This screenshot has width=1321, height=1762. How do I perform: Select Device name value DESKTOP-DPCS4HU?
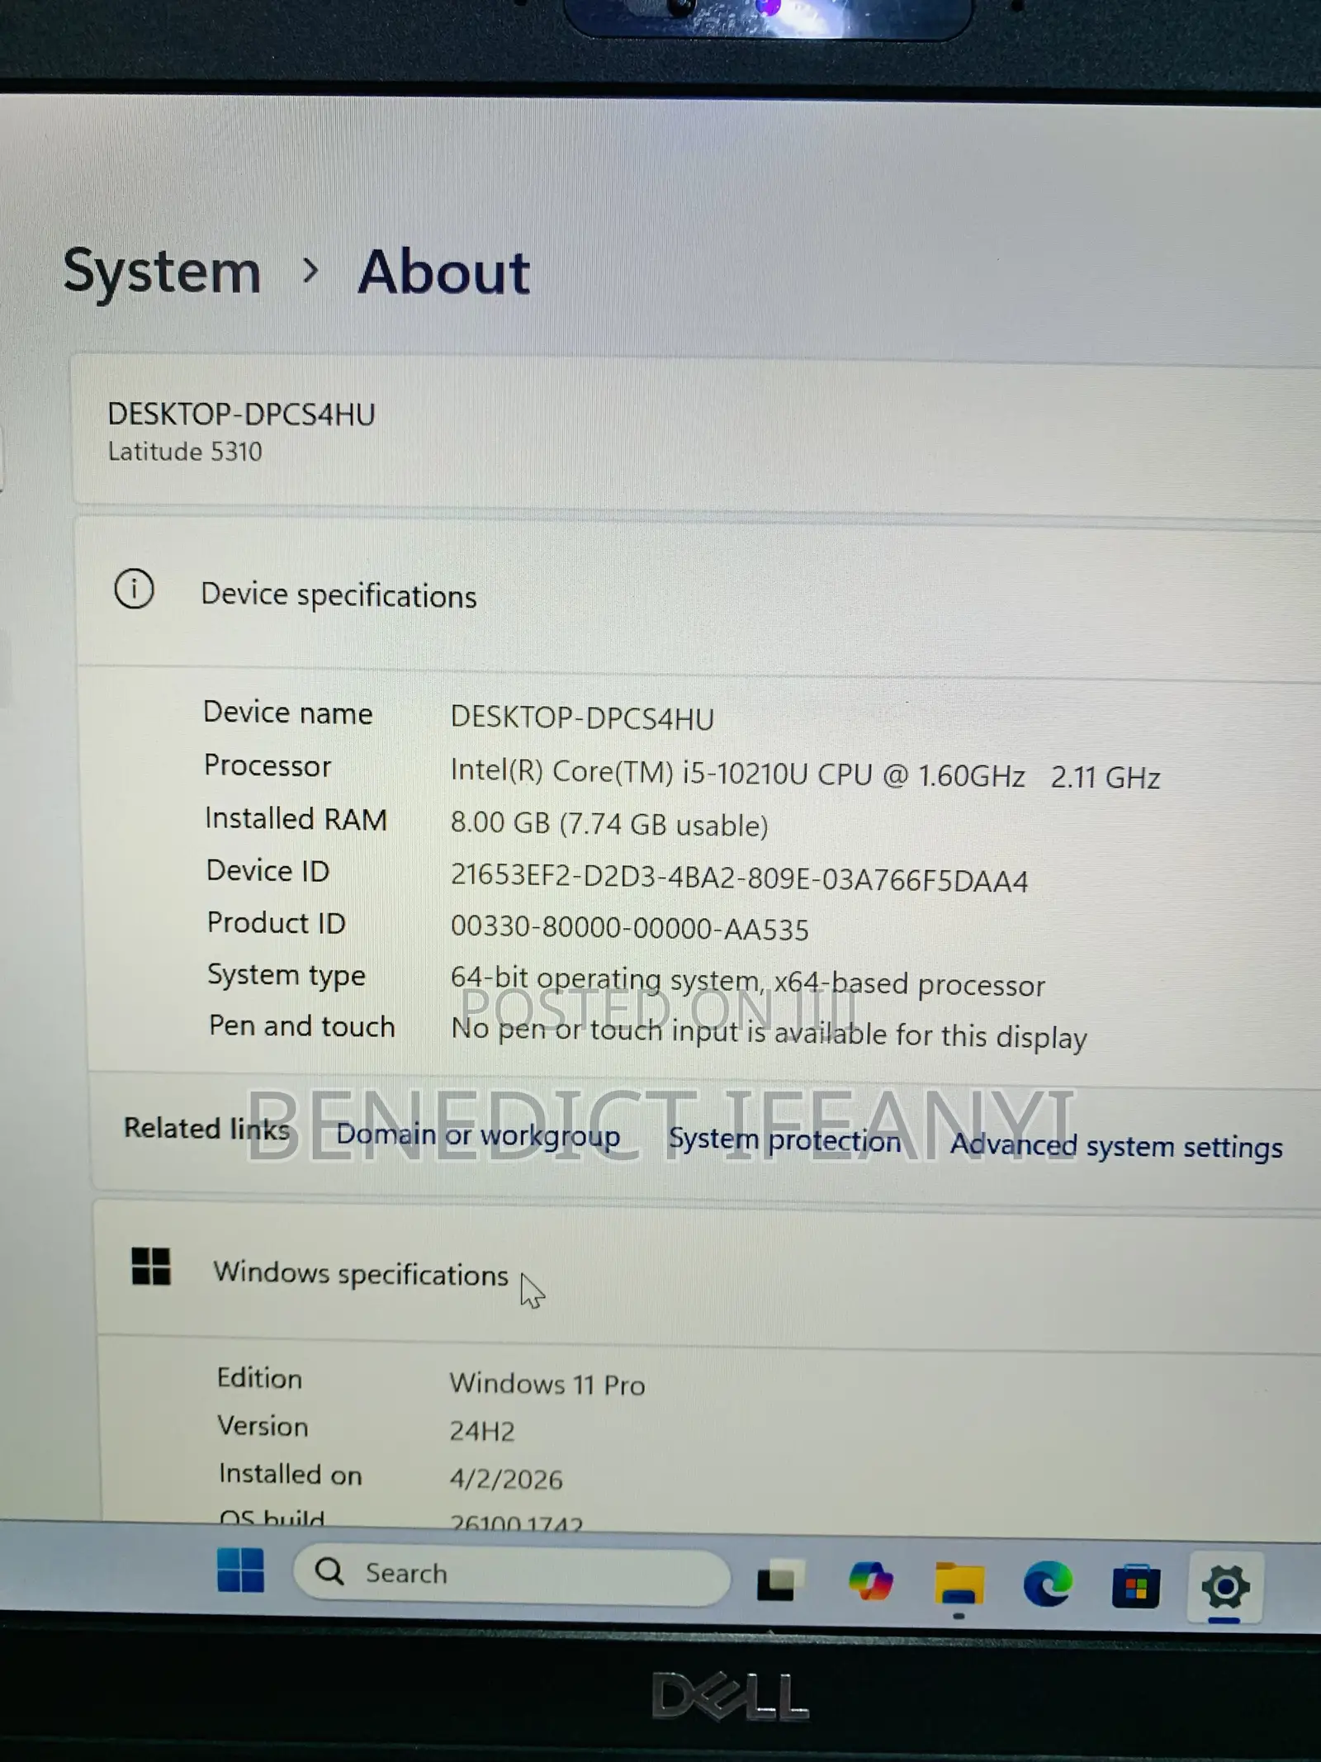(582, 718)
